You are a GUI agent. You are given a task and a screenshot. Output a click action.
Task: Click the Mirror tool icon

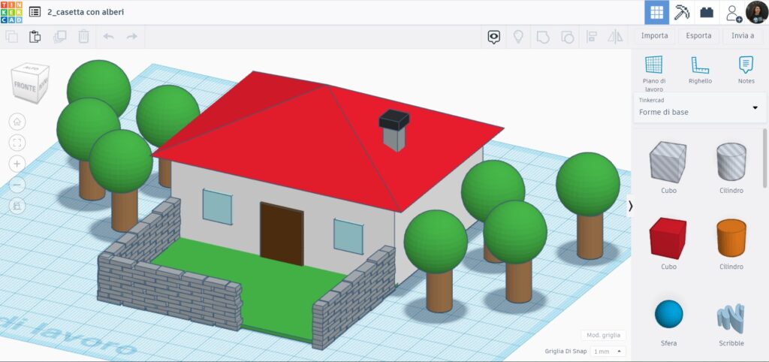615,36
